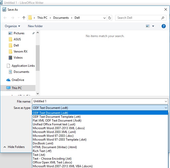Open the view options dropdown arrow

click(x=153, y=26)
